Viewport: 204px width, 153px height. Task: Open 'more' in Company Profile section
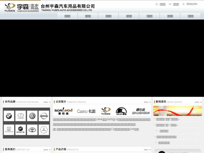147,102
